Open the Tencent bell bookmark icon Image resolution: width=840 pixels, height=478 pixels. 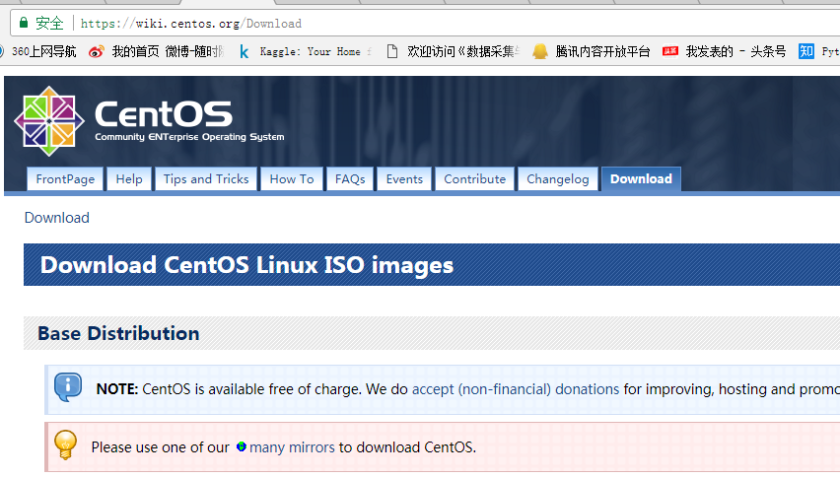[x=540, y=51]
